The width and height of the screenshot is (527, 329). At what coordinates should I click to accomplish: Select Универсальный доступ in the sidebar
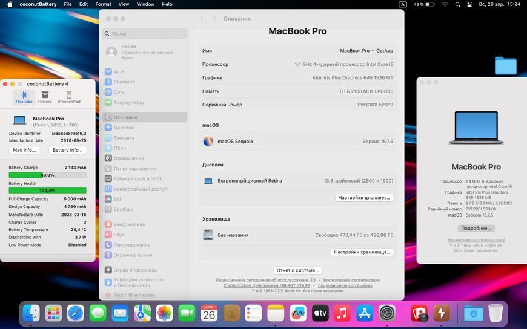pos(145,189)
